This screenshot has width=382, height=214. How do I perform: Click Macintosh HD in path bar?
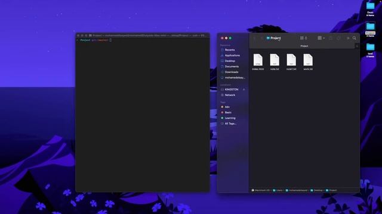coord(261,190)
